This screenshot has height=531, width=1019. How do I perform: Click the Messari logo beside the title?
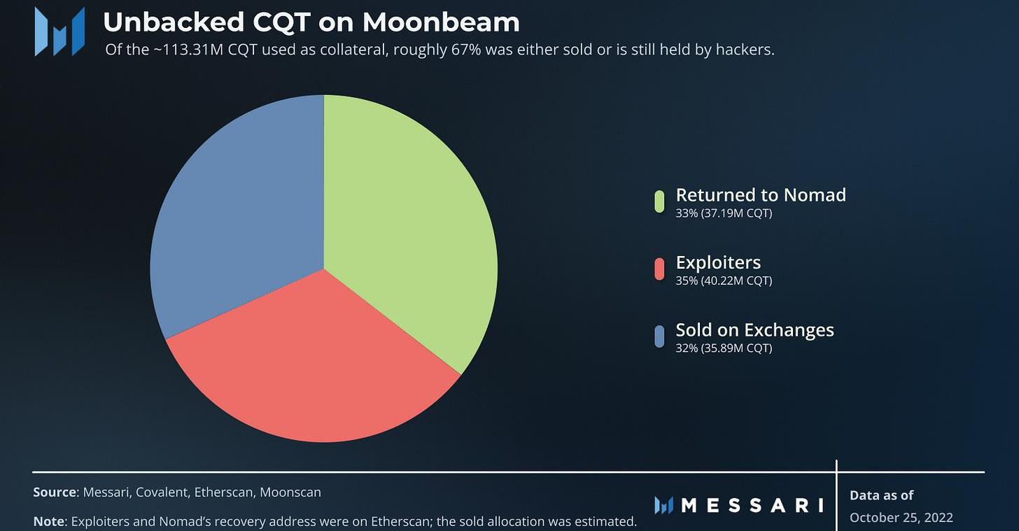pyautogui.click(x=59, y=31)
